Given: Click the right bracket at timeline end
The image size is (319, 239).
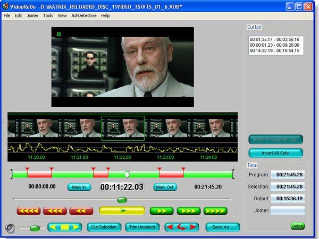Looking at the screenshot, I should pyautogui.click(x=233, y=174).
